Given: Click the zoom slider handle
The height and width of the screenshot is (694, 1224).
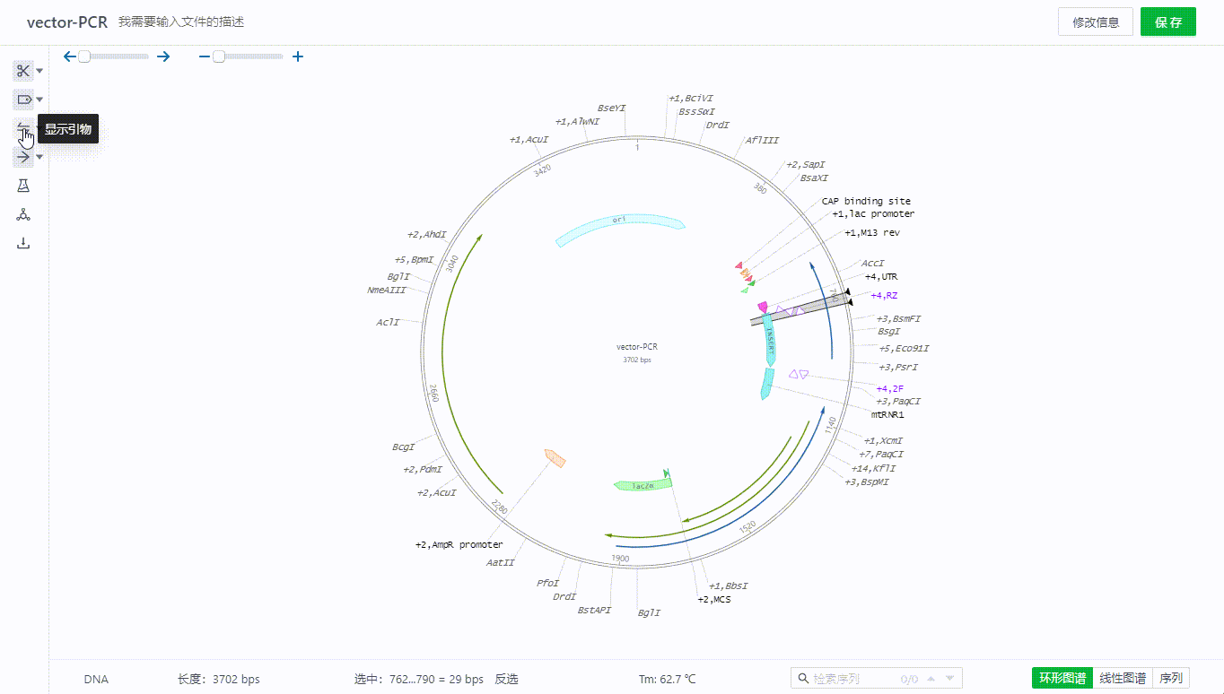Looking at the screenshot, I should click(x=219, y=56).
